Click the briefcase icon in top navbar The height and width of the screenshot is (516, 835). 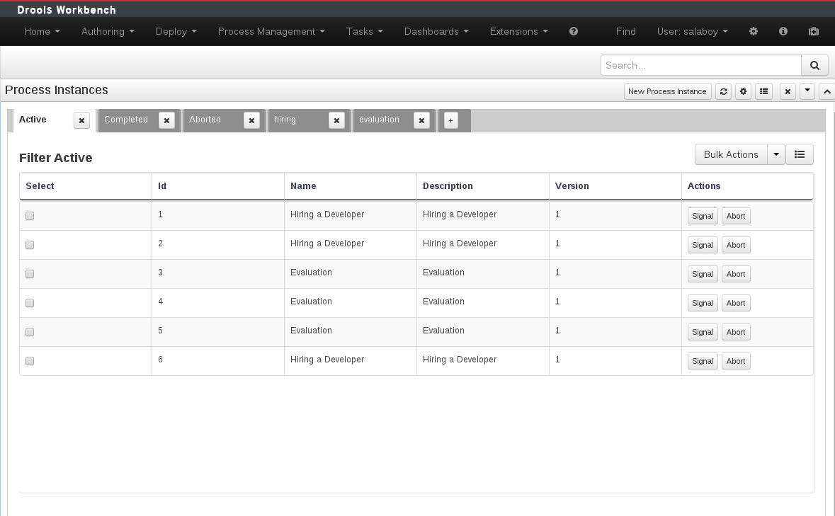813,31
